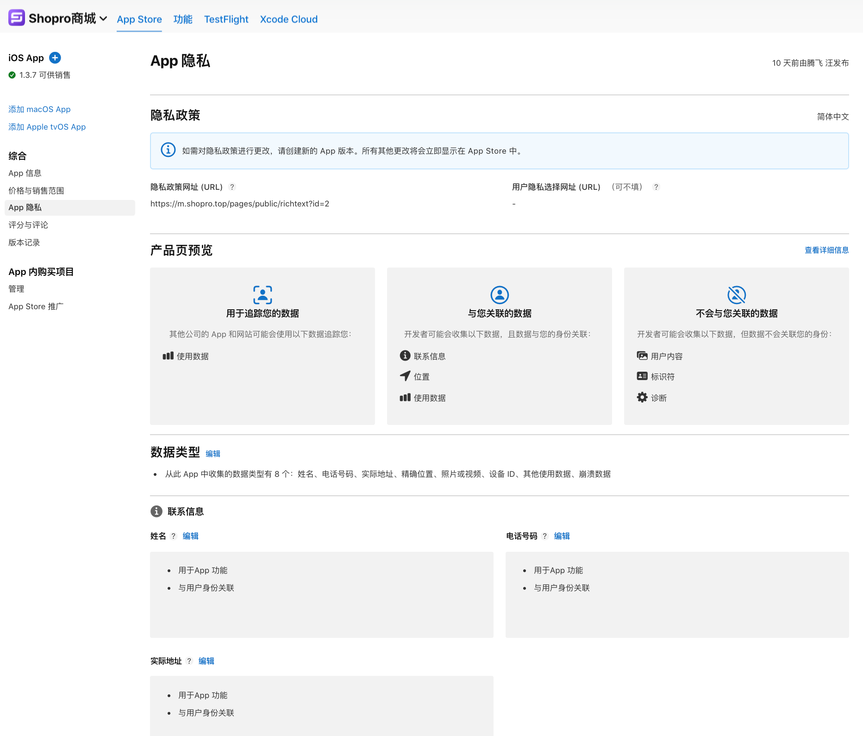Click the Shopro app logo icon

[17, 18]
